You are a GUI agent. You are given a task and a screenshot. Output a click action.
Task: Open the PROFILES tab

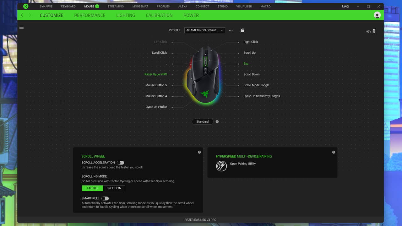point(163,6)
